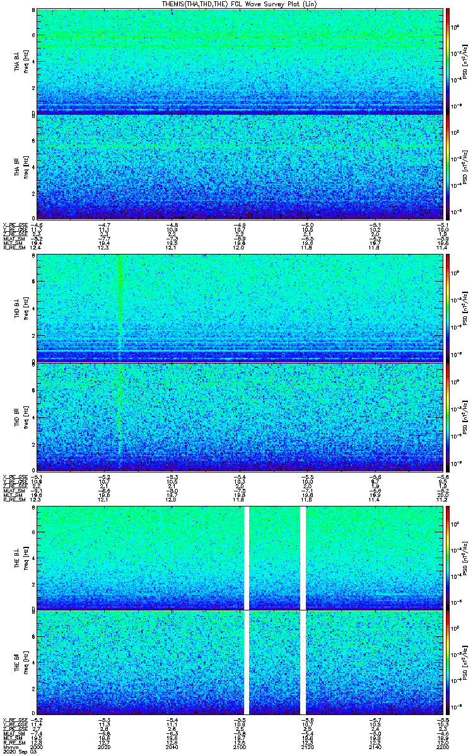Click the PSD units label of THA B-perpendicular color bar
The height and width of the screenshot is (756, 473).
click(465, 61)
